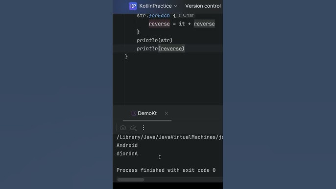The width and height of the screenshot is (336, 189).
Task: Open the Version control menu
Action: (x=203, y=6)
